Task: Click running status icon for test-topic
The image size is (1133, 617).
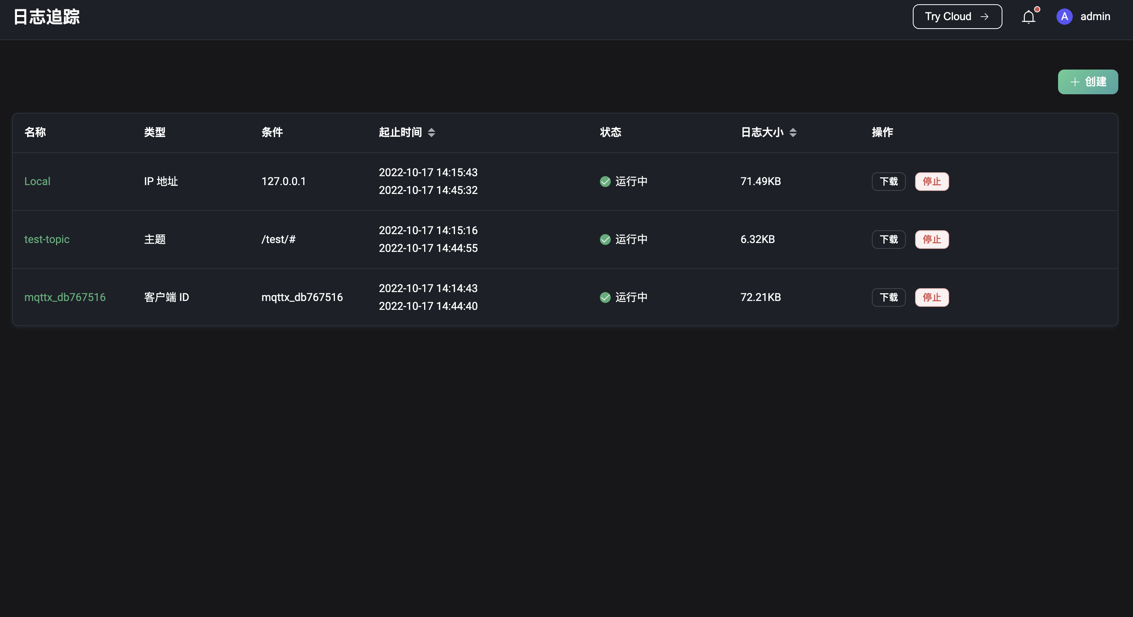Action: [x=605, y=240]
